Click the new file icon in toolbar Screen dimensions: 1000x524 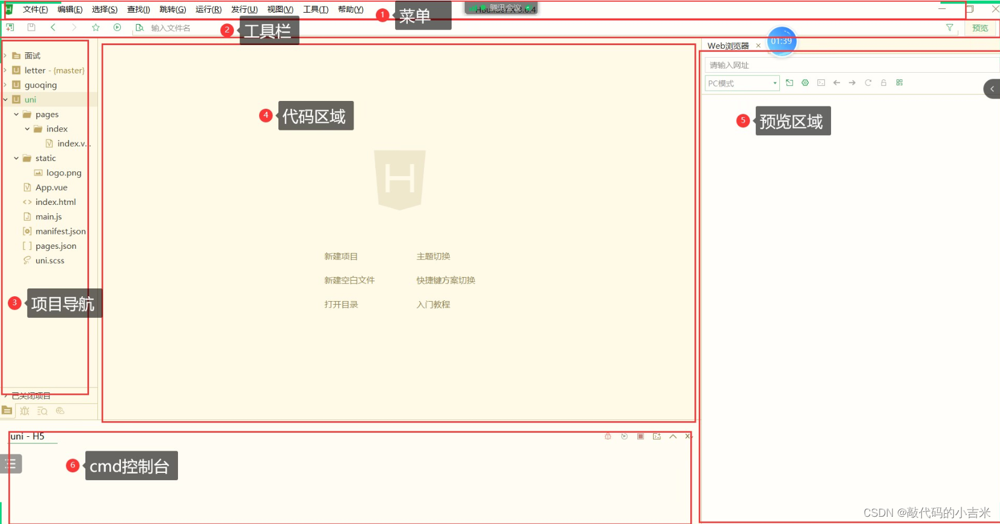tap(10, 28)
